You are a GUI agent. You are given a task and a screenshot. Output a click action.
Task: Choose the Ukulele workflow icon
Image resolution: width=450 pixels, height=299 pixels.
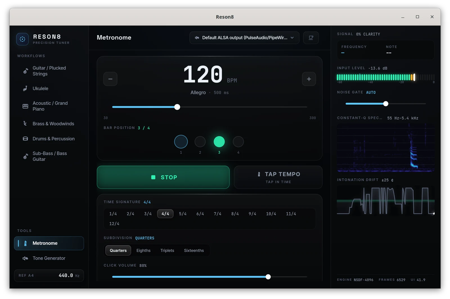pyautogui.click(x=25, y=89)
